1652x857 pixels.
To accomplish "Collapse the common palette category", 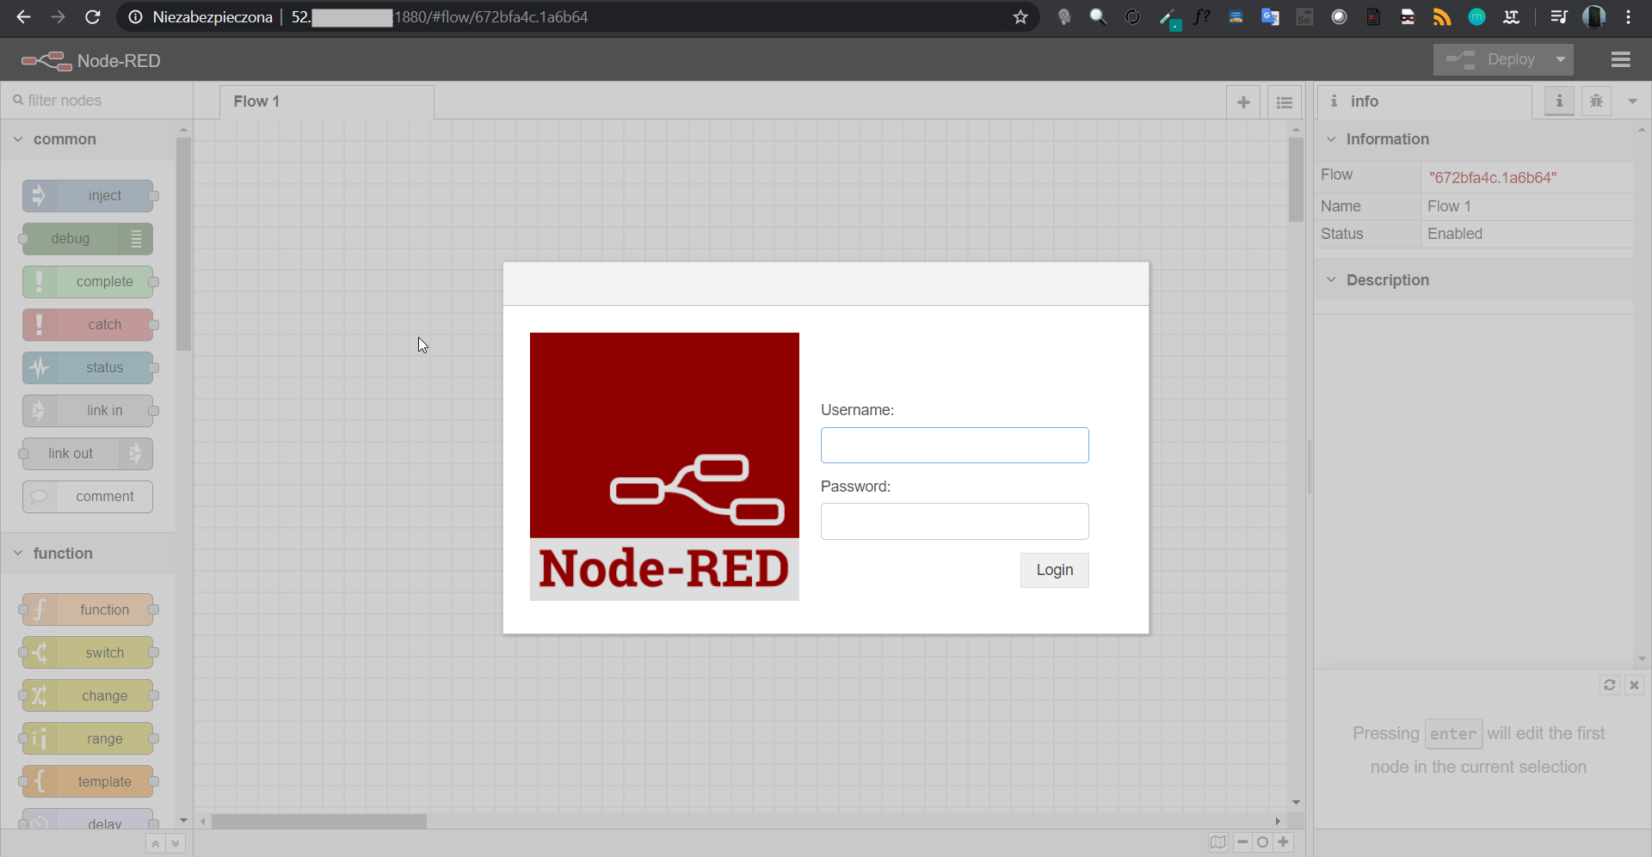I will (x=88, y=139).
